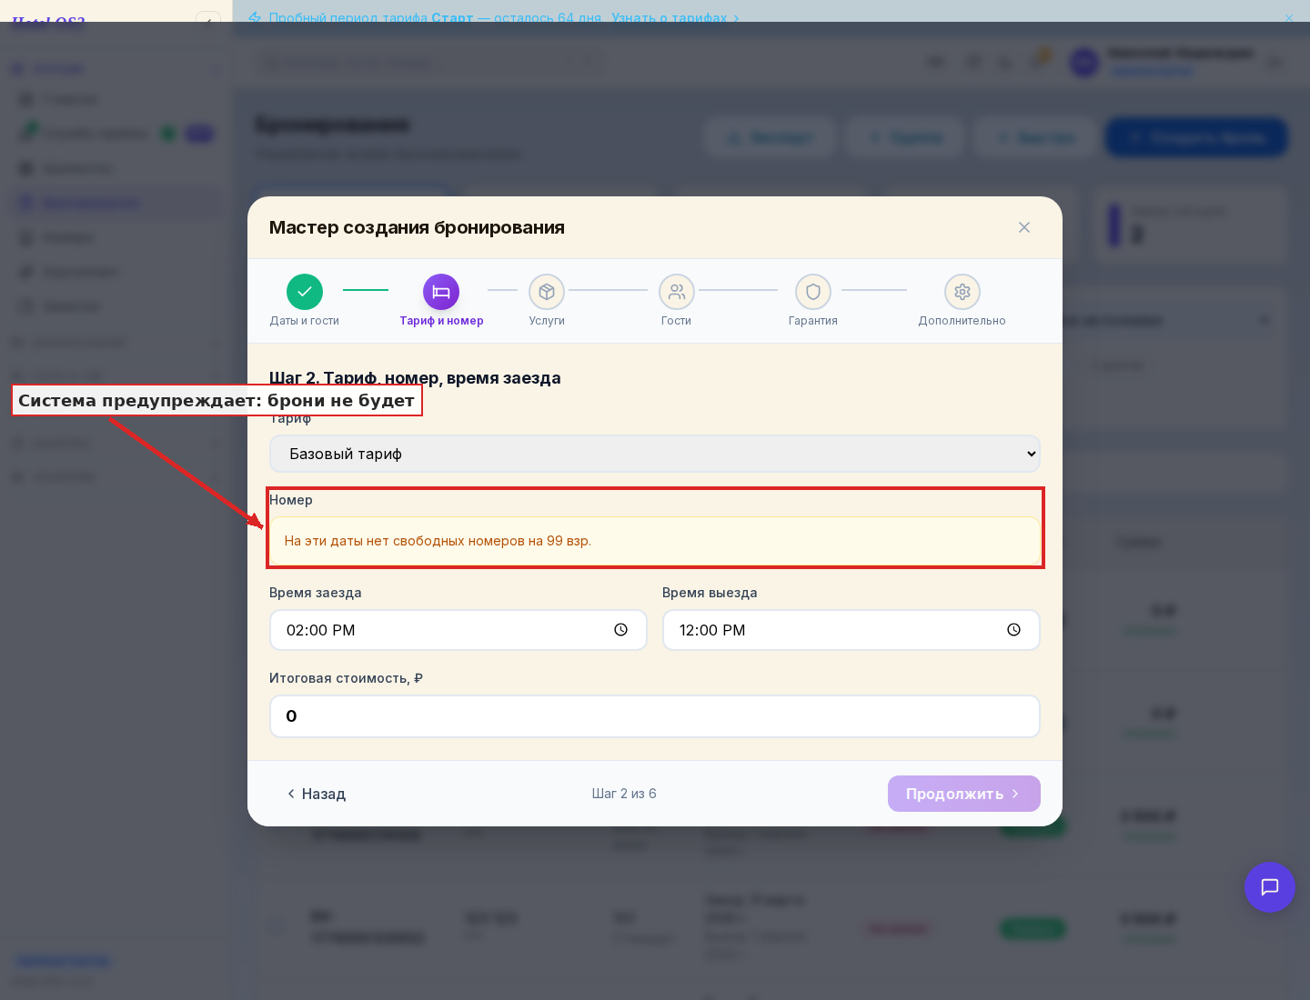Close the booking wizard dialog

tap(1024, 227)
